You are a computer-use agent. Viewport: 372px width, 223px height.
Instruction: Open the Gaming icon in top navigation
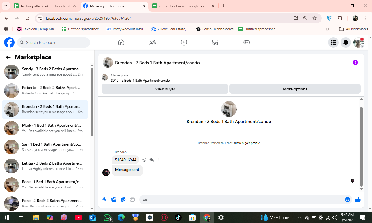(x=246, y=42)
